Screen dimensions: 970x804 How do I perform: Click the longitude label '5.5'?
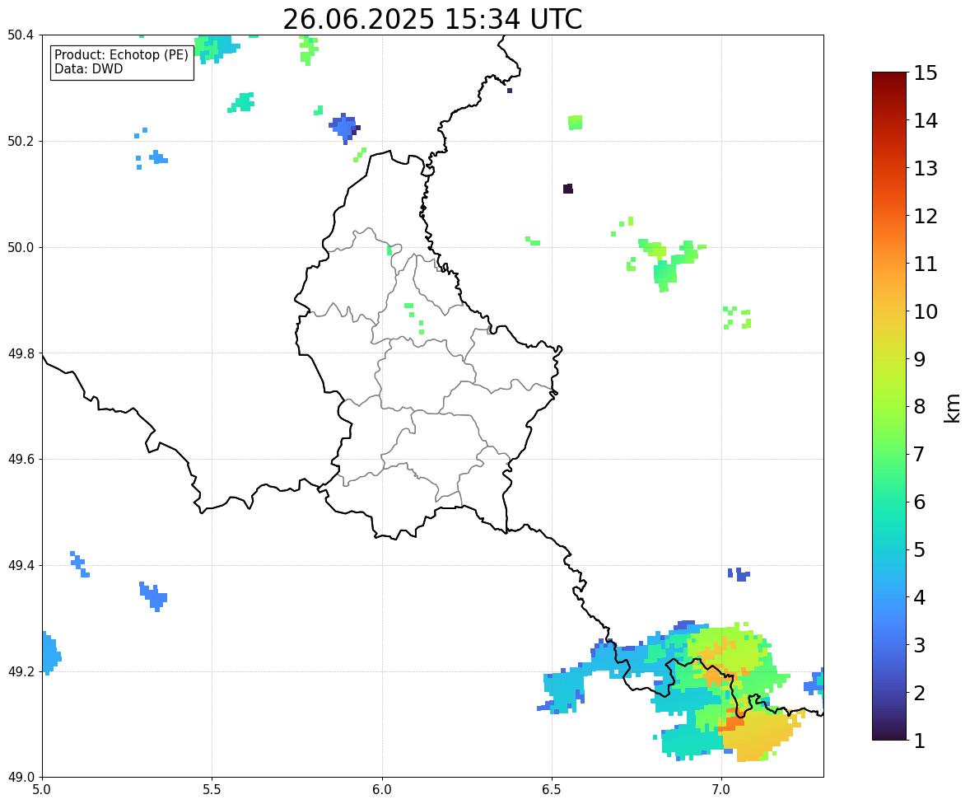click(212, 790)
